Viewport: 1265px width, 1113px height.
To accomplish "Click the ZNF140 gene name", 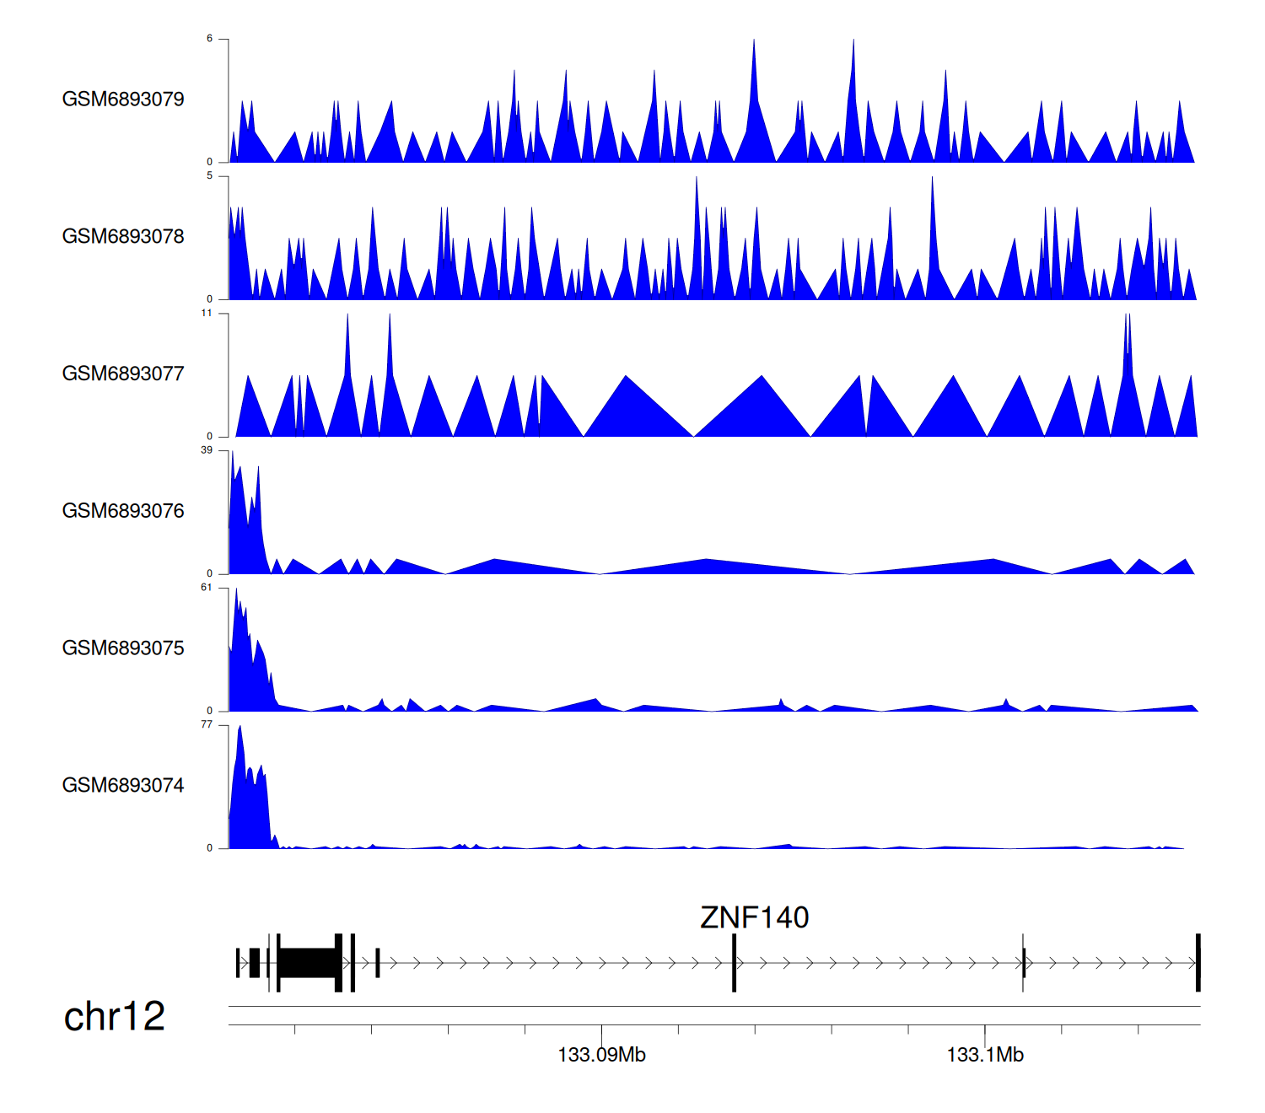I will click(754, 917).
